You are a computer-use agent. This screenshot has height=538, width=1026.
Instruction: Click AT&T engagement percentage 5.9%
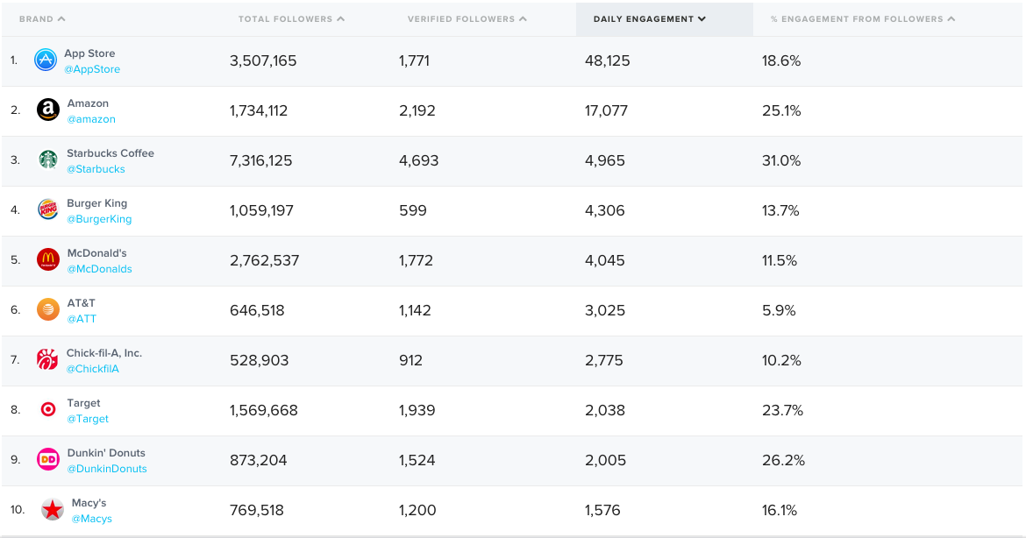tap(779, 310)
